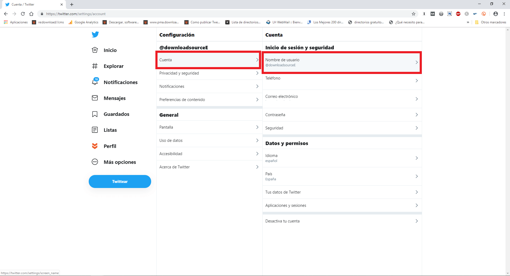The height and width of the screenshot is (276, 510).
Task: Click the Twittear button
Action: [120, 182]
